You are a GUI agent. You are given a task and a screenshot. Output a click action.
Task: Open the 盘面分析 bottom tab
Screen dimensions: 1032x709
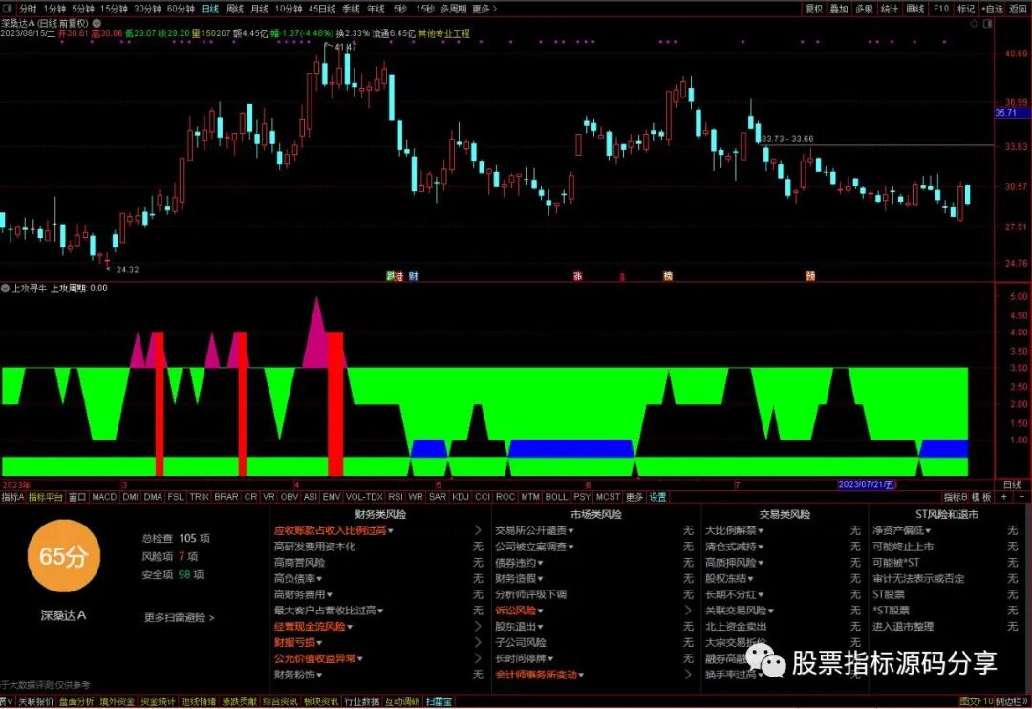pos(76,701)
